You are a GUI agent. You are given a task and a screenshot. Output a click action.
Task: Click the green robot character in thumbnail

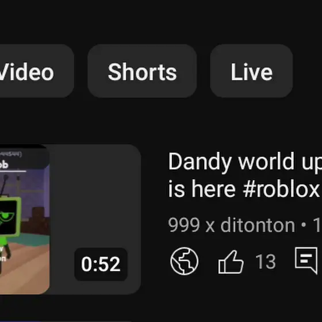8,226
